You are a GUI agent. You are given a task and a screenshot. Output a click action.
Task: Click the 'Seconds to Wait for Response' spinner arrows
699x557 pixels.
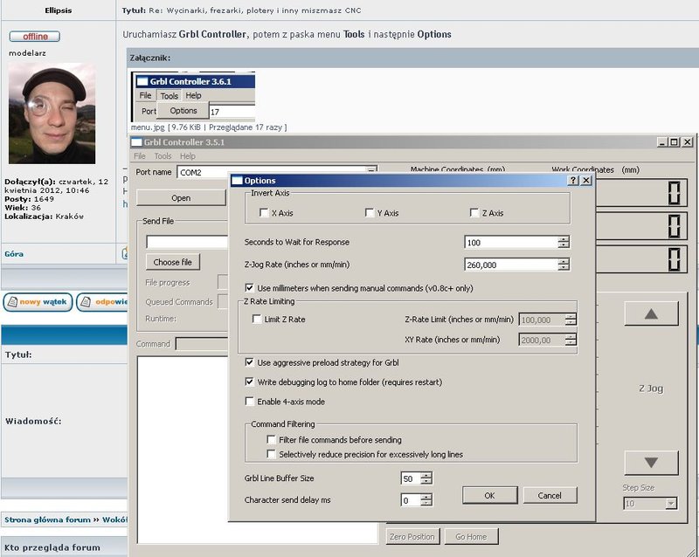click(564, 242)
